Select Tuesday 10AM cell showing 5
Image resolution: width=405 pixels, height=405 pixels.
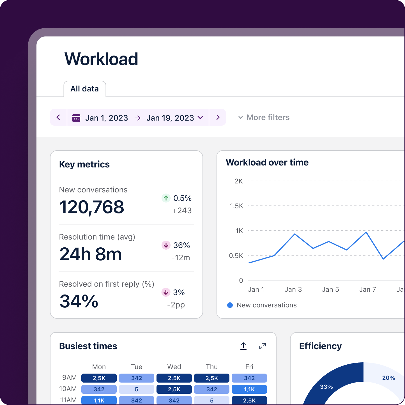coord(137,389)
